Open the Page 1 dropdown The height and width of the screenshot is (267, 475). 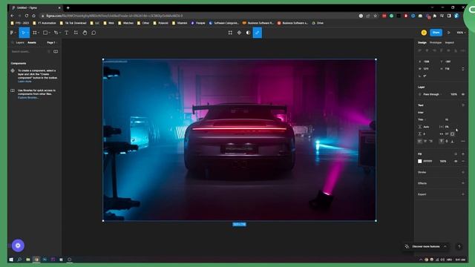click(x=51, y=43)
